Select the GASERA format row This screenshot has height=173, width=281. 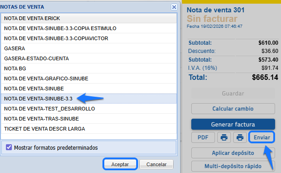click(x=89, y=48)
